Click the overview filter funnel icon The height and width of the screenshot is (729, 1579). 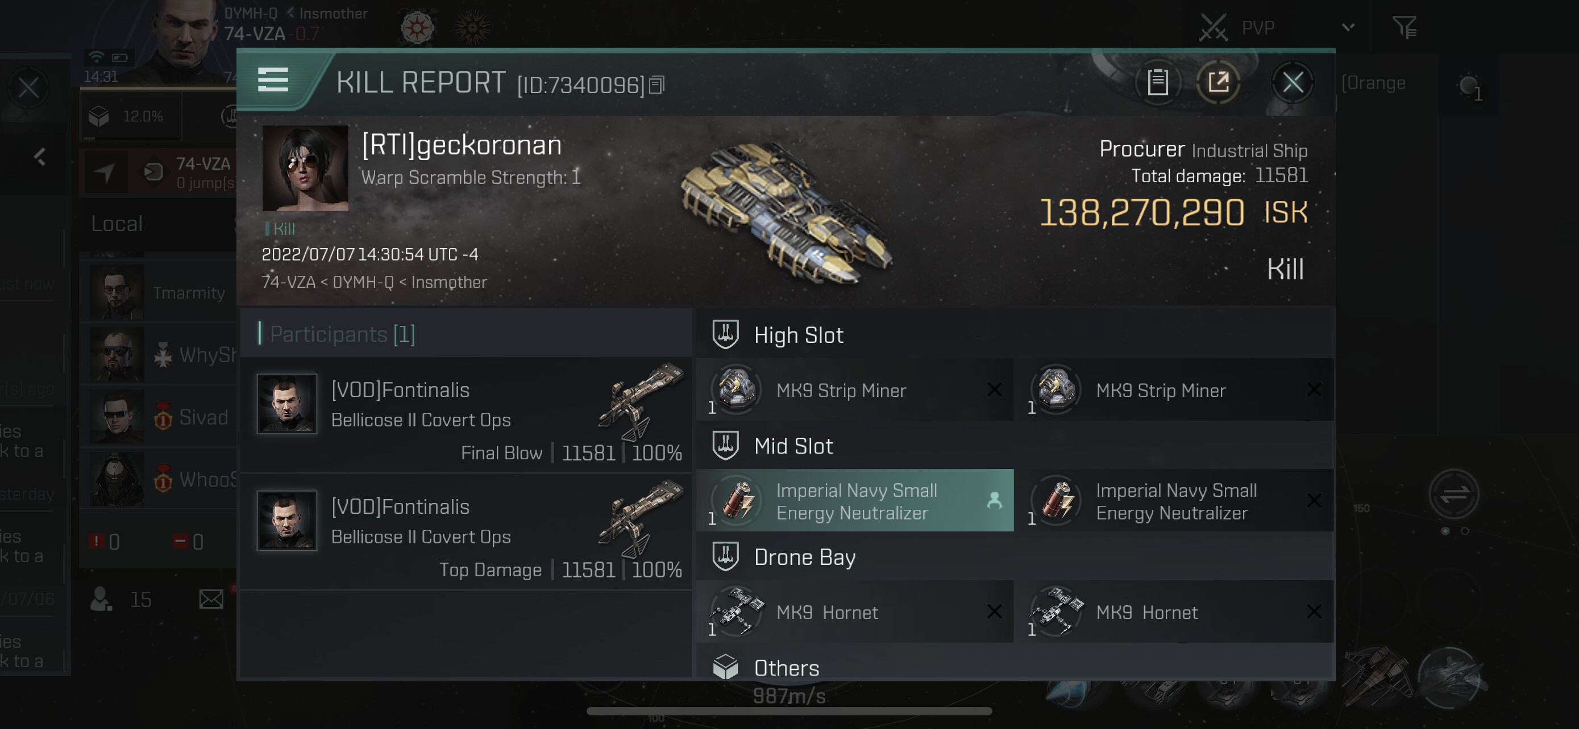[x=1404, y=27]
